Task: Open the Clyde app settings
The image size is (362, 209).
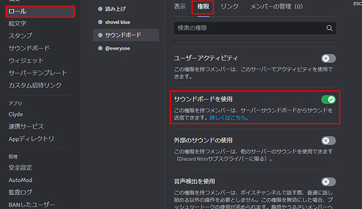Action: tap(16, 114)
